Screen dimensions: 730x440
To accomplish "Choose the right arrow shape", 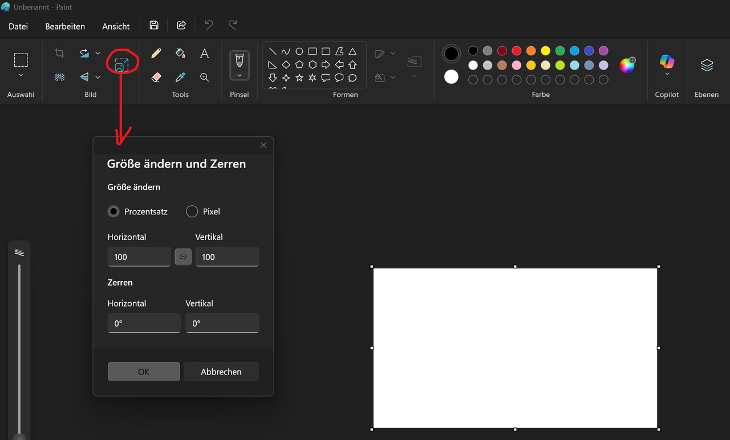I will (x=326, y=64).
